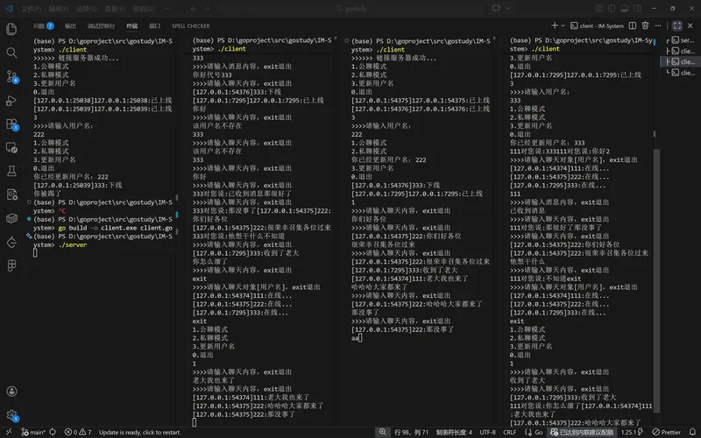Click errors and warnings count in status bar
Screen dimensions: 701x438
pyautogui.click(x=78, y=432)
